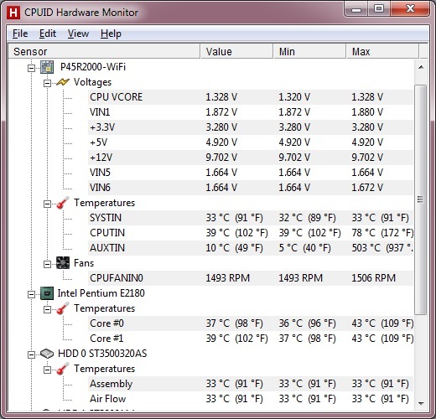Click the 1.320 V min value of CPU VCORE
Image resolution: width=436 pixels, height=419 pixels.
pyautogui.click(x=294, y=97)
